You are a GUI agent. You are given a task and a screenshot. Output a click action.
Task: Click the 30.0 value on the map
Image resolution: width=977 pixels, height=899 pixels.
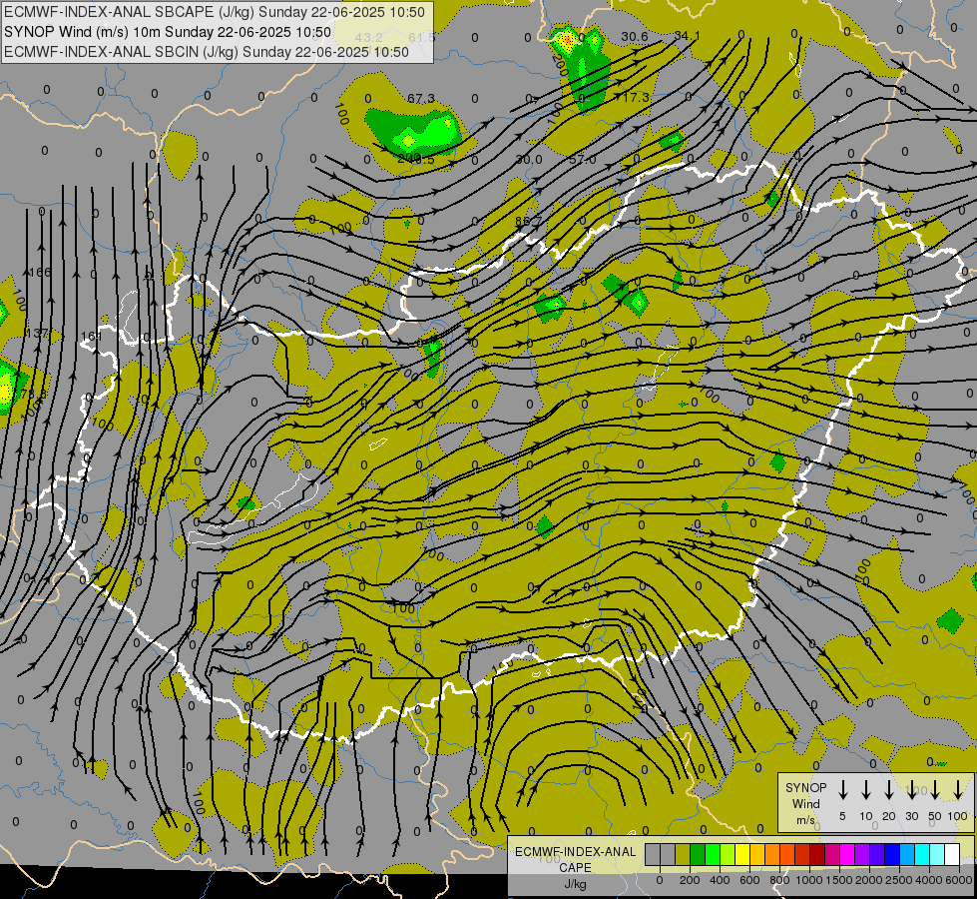coord(529,160)
